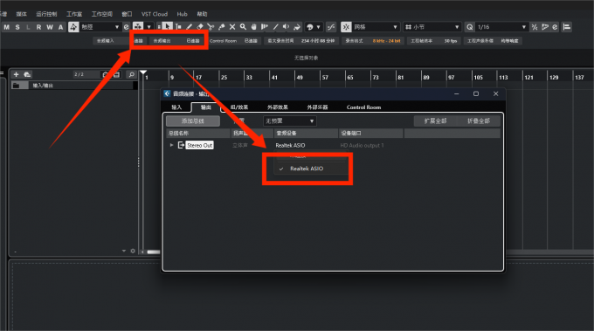Switch to the 外部乐器 tab

pos(317,107)
